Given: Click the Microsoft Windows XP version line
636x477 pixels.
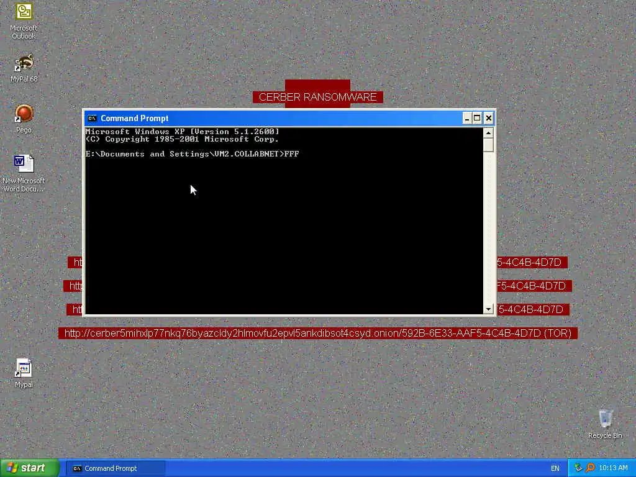Looking at the screenshot, I should click(182, 132).
